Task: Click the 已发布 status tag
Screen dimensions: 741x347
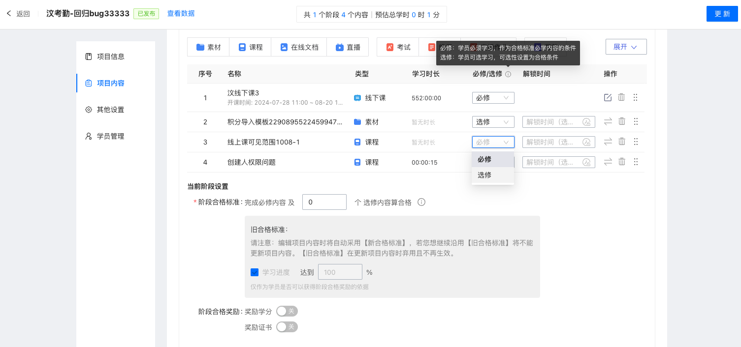Action: coord(146,14)
